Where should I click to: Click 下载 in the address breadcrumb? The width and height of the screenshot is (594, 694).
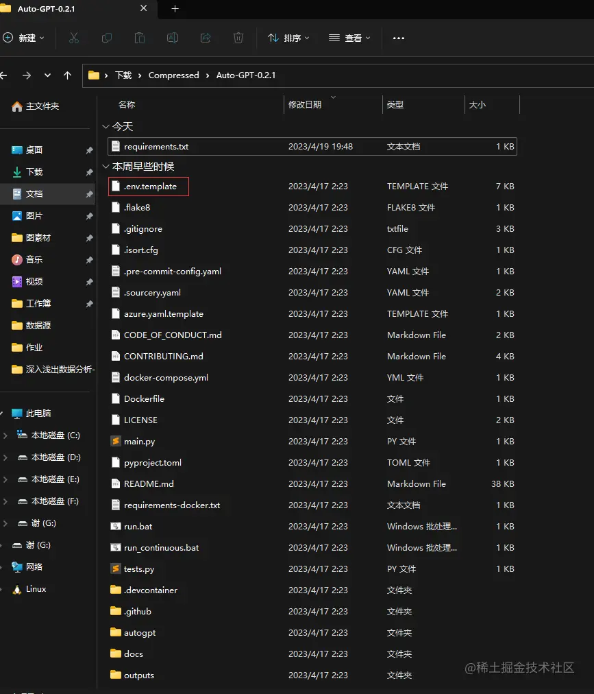pos(123,75)
